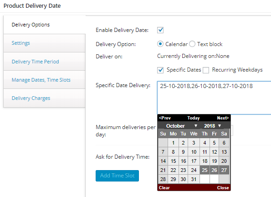Select the Text block radio button
Image resolution: width=271 pixels, height=197 pixels.
point(192,44)
